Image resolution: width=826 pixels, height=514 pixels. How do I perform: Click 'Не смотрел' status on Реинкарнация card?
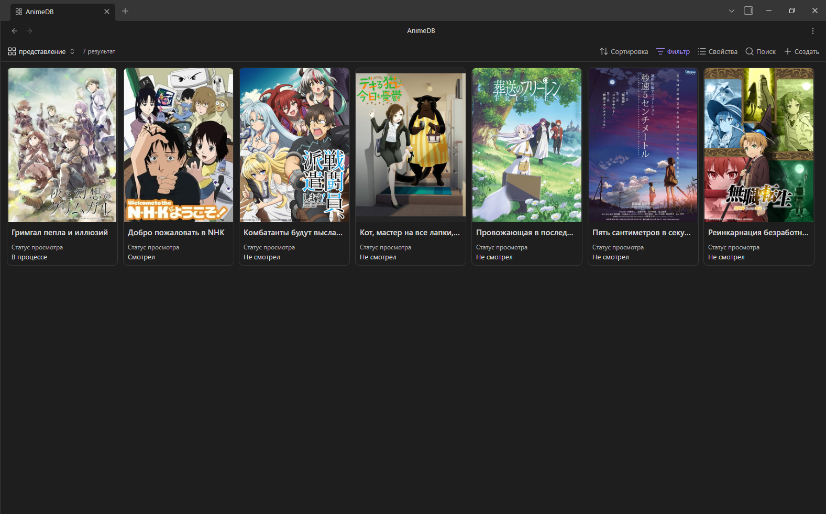pyautogui.click(x=726, y=257)
